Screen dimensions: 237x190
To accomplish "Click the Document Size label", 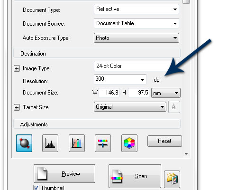I will [40, 93].
